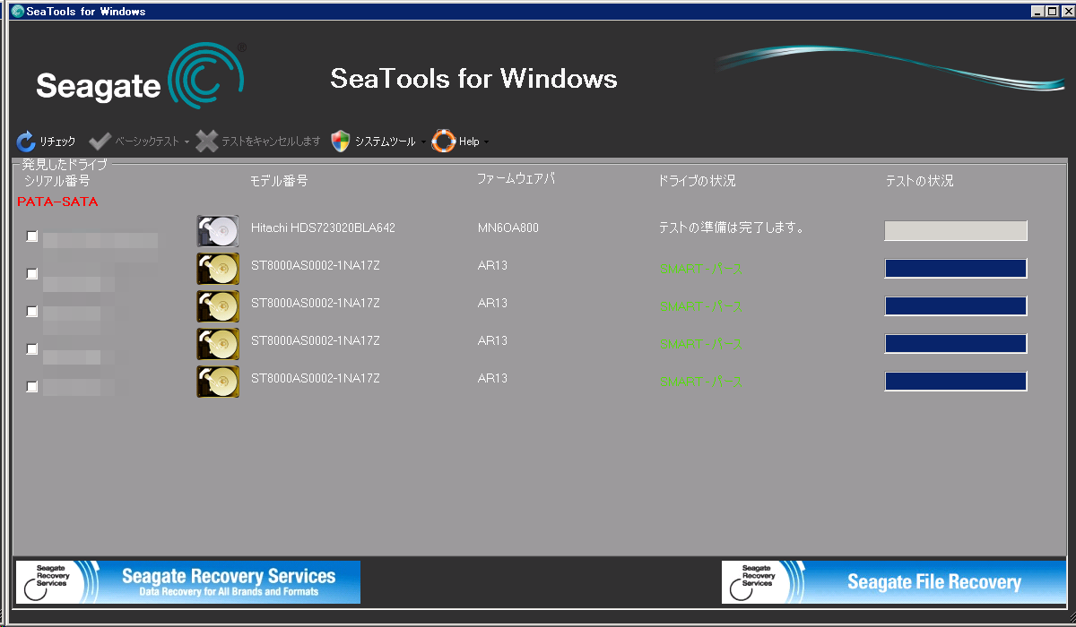Click the first ST8000AS0002 blue progress bar
The image size is (1076, 627).
[x=956, y=269]
